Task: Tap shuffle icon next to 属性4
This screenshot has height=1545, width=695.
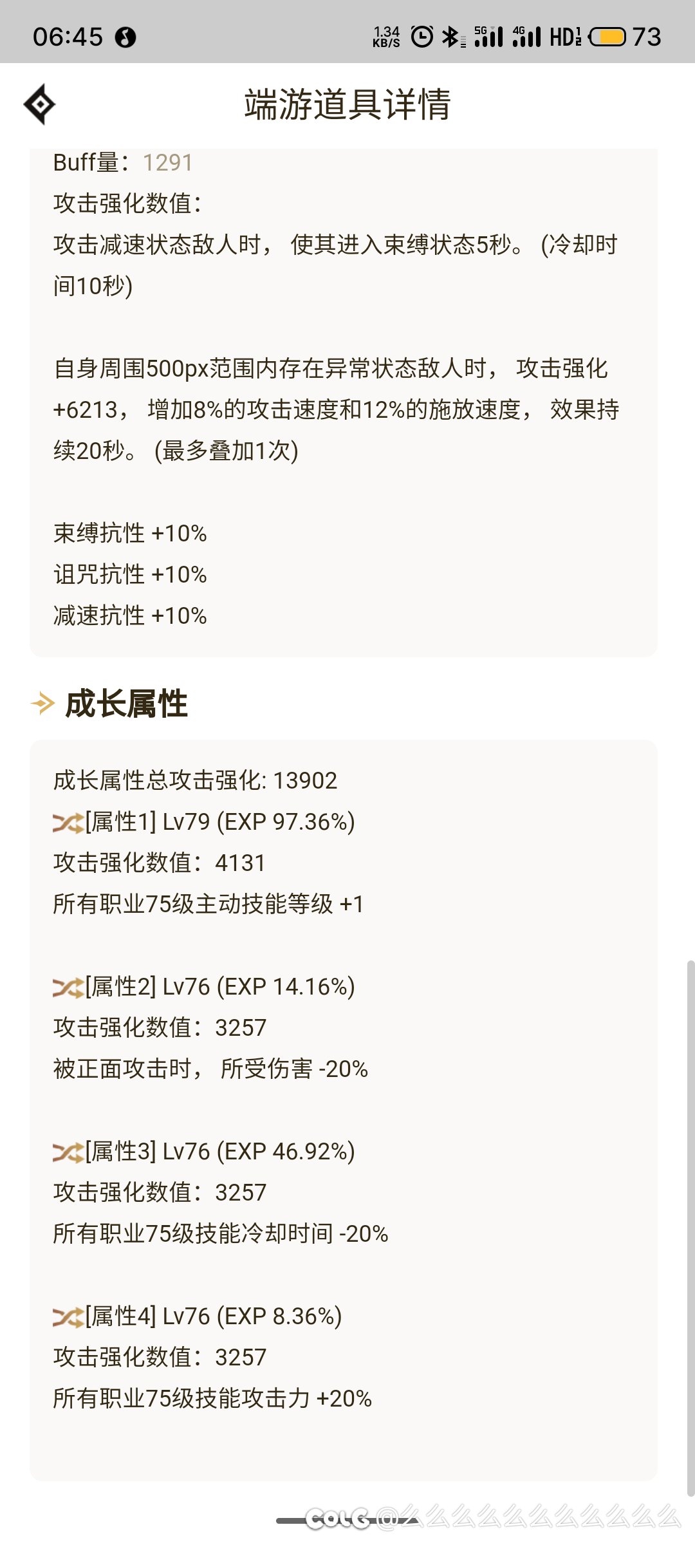Action: pyautogui.click(x=68, y=1317)
